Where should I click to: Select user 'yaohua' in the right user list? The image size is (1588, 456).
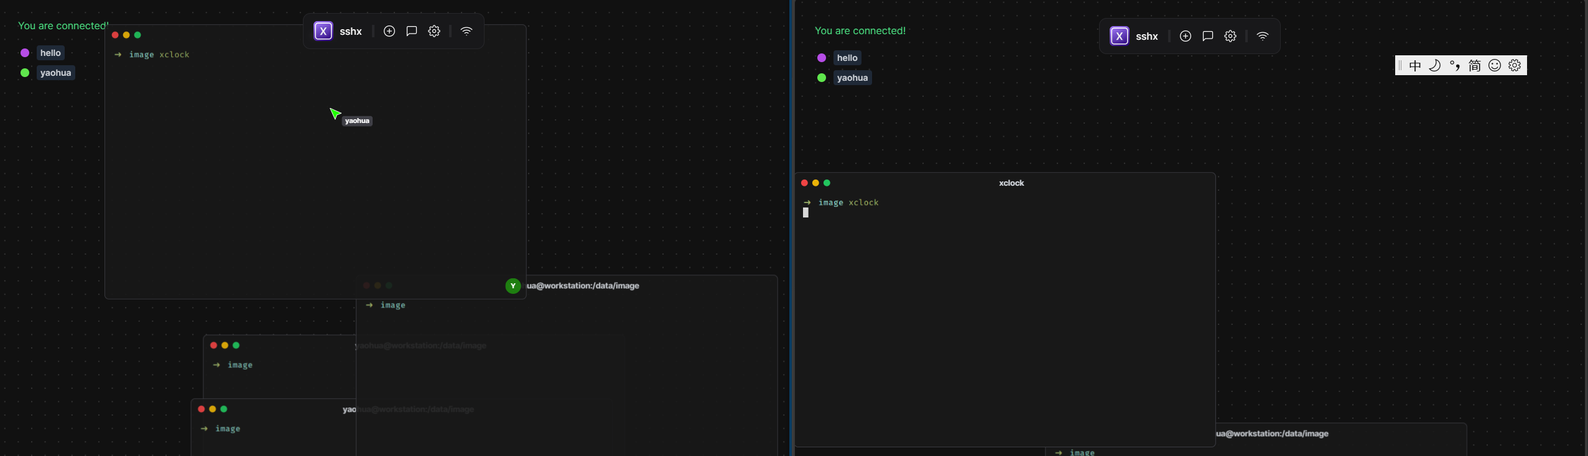[x=852, y=78]
